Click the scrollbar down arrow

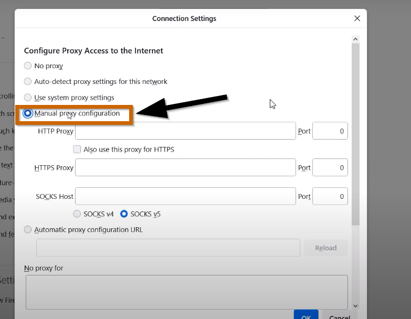pyautogui.click(x=355, y=306)
